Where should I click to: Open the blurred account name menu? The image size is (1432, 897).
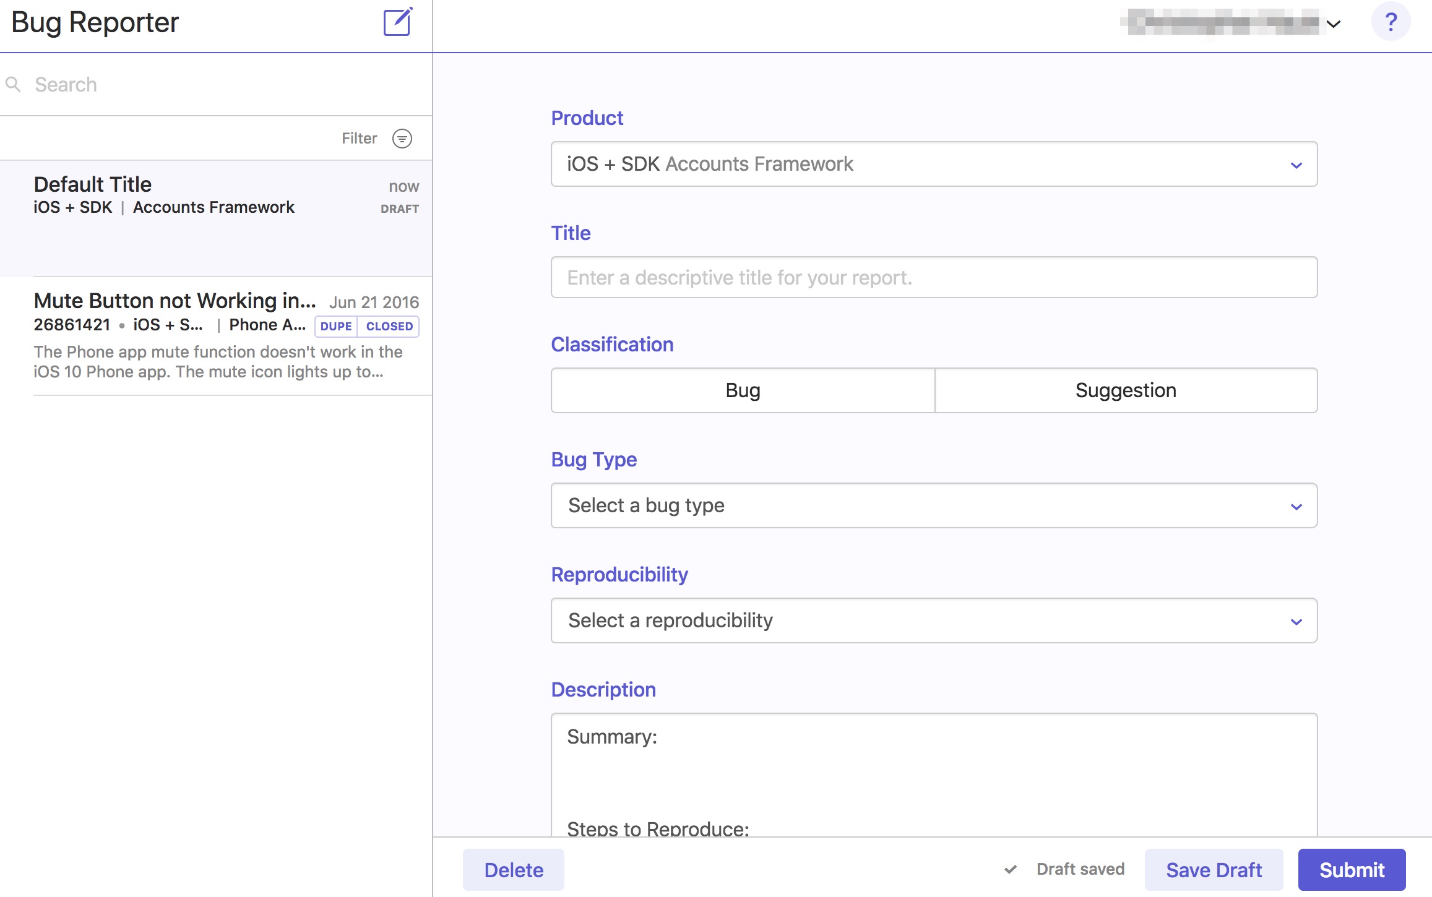(x=1231, y=23)
